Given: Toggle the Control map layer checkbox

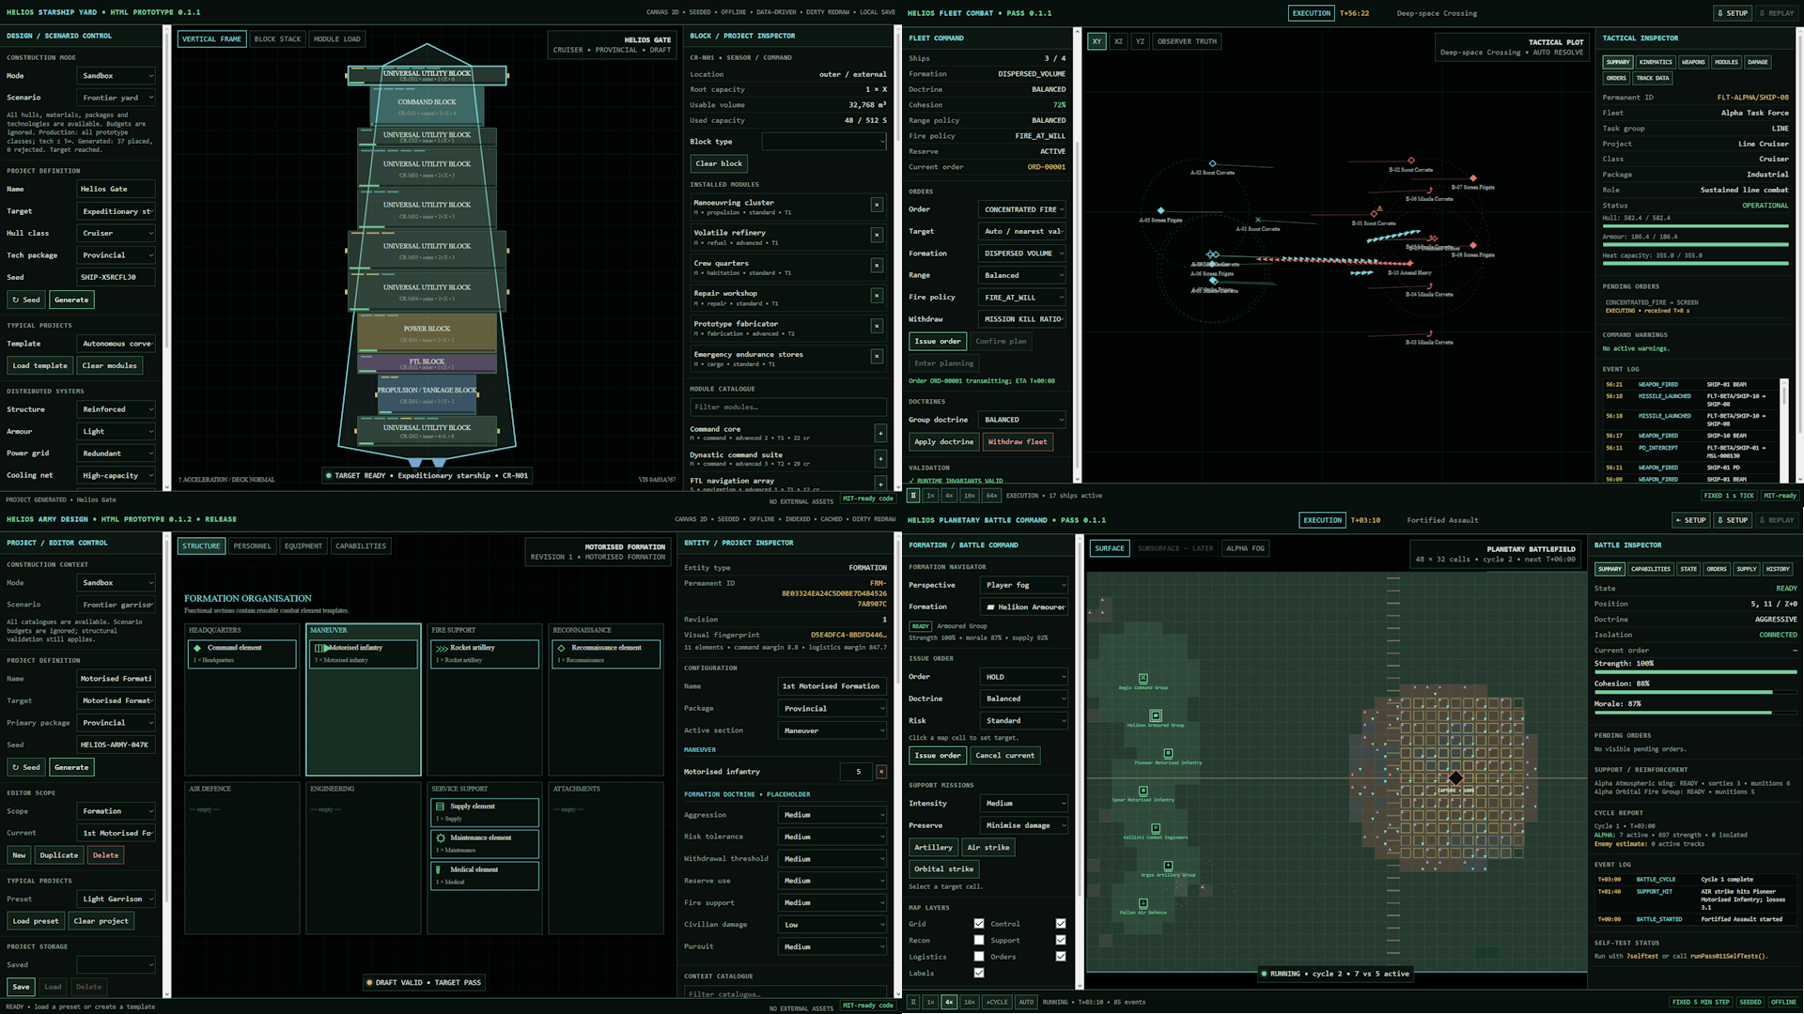Looking at the screenshot, I should click(1061, 924).
